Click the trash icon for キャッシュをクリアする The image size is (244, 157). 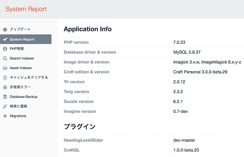pos(5,78)
